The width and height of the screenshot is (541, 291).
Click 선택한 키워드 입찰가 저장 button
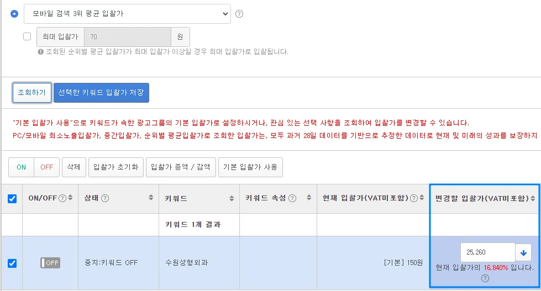pyautogui.click(x=101, y=93)
